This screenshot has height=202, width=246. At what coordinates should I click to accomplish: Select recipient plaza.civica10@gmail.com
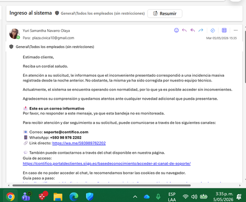pos(53,38)
